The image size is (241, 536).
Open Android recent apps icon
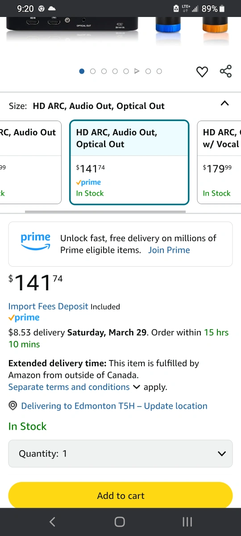click(187, 521)
